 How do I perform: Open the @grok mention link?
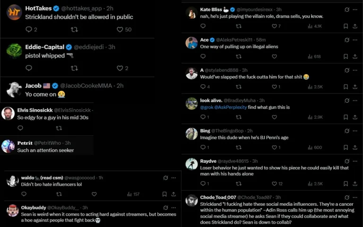206,107
